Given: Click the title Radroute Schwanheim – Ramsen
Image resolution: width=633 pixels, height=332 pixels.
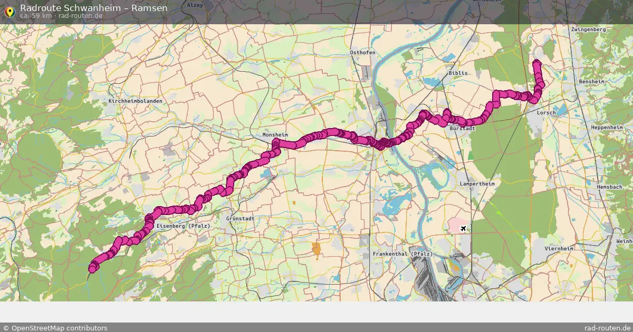Looking at the screenshot, I should pyautogui.click(x=94, y=8).
